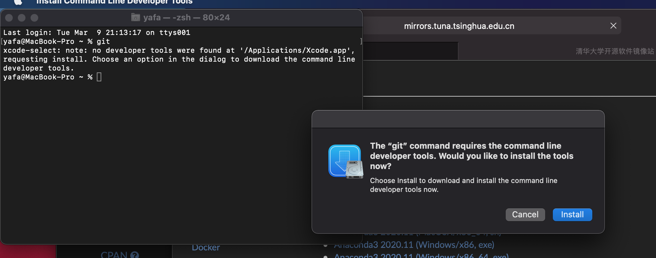
Task: Click the Terminal red close button
Action: coord(9,18)
